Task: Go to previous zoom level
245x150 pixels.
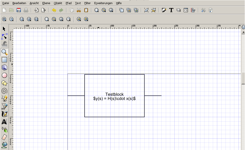Action: pos(79,19)
